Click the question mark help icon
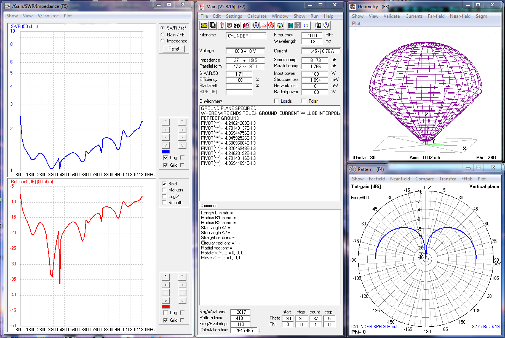Screen dimensions: 505x338 point(326,25)
